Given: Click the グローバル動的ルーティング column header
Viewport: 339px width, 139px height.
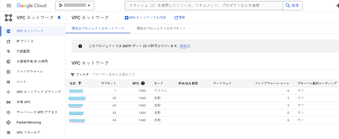Looking at the screenshot, I should coord(317,83).
